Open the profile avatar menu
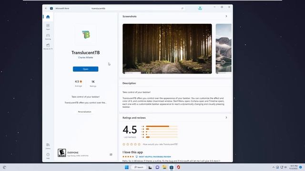305x171 pixels. pyautogui.click(x=200, y=8)
